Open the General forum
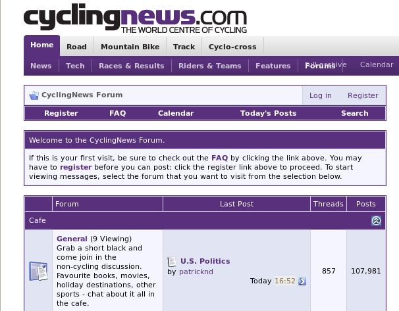 (x=72, y=239)
